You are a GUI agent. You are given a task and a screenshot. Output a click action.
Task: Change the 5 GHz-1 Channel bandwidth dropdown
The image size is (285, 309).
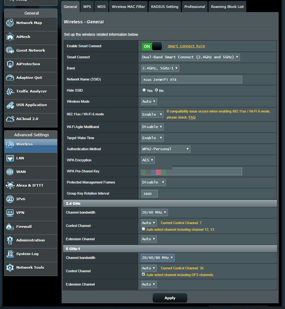(158, 258)
